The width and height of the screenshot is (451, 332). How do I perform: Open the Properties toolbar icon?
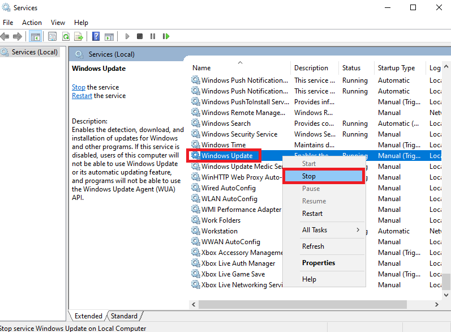[53, 36]
